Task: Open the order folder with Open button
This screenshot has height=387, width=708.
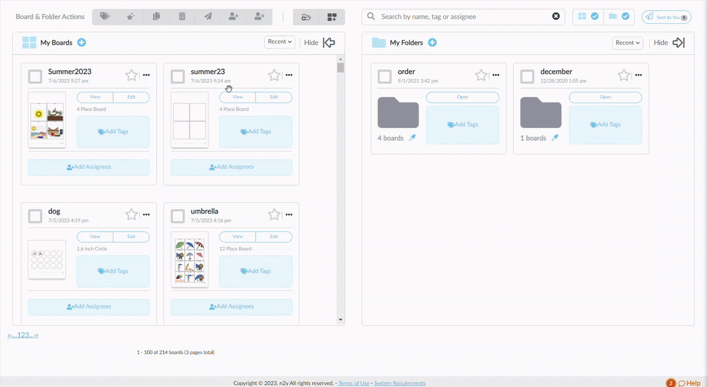Action: pos(463,97)
